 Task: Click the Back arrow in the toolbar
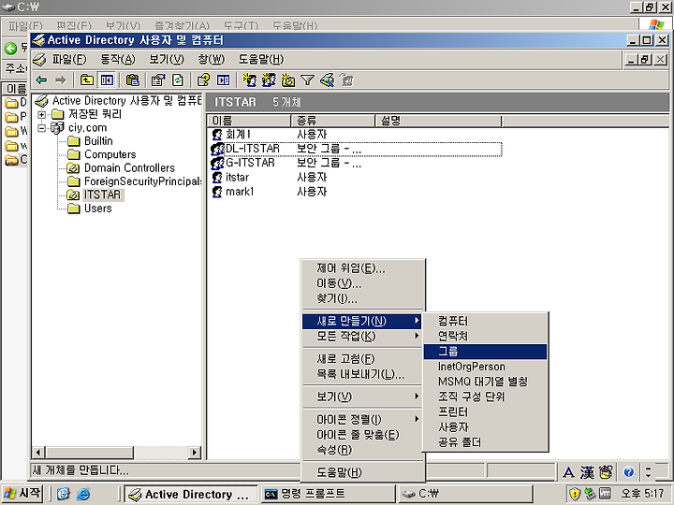tap(42, 80)
